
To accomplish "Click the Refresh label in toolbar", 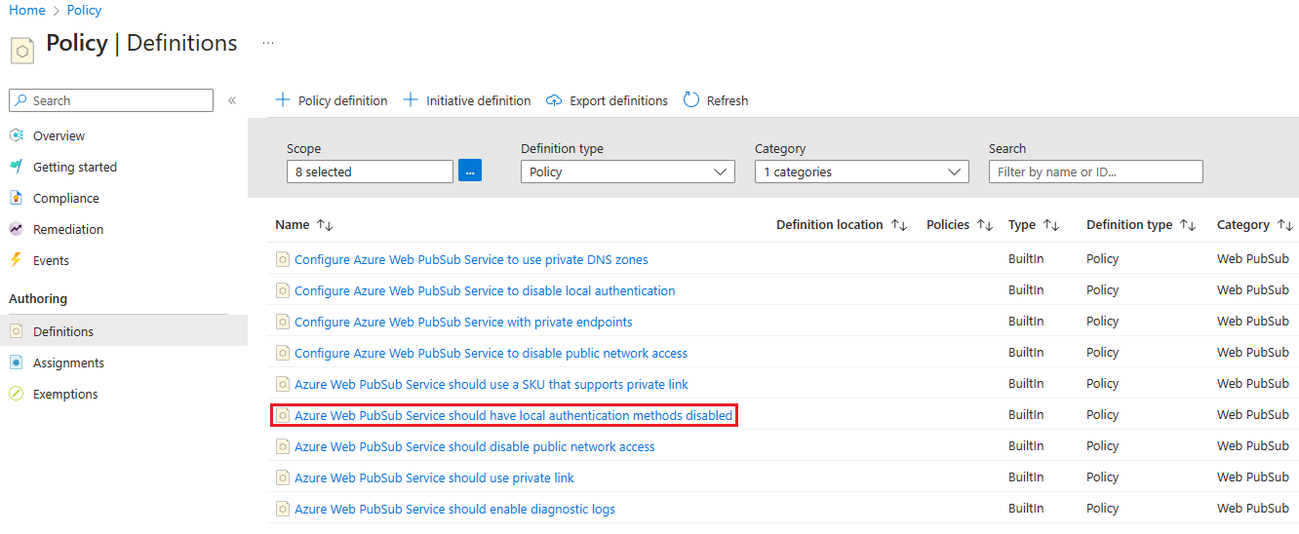I will click(728, 100).
